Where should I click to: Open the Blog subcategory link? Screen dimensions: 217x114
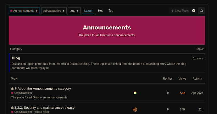(x=16, y=58)
